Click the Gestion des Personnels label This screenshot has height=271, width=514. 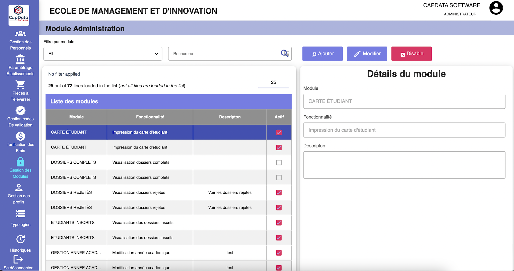21,45
